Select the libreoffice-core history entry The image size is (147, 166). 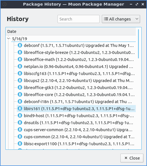pos(76,95)
